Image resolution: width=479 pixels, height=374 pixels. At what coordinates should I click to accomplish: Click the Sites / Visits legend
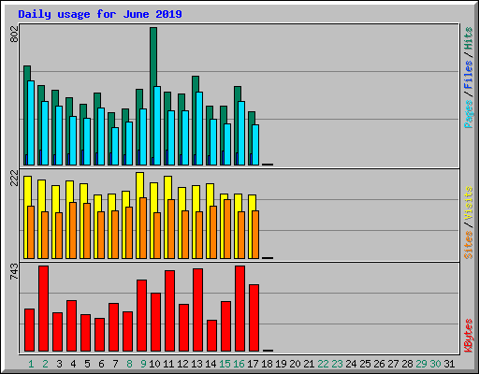click(x=468, y=223)
